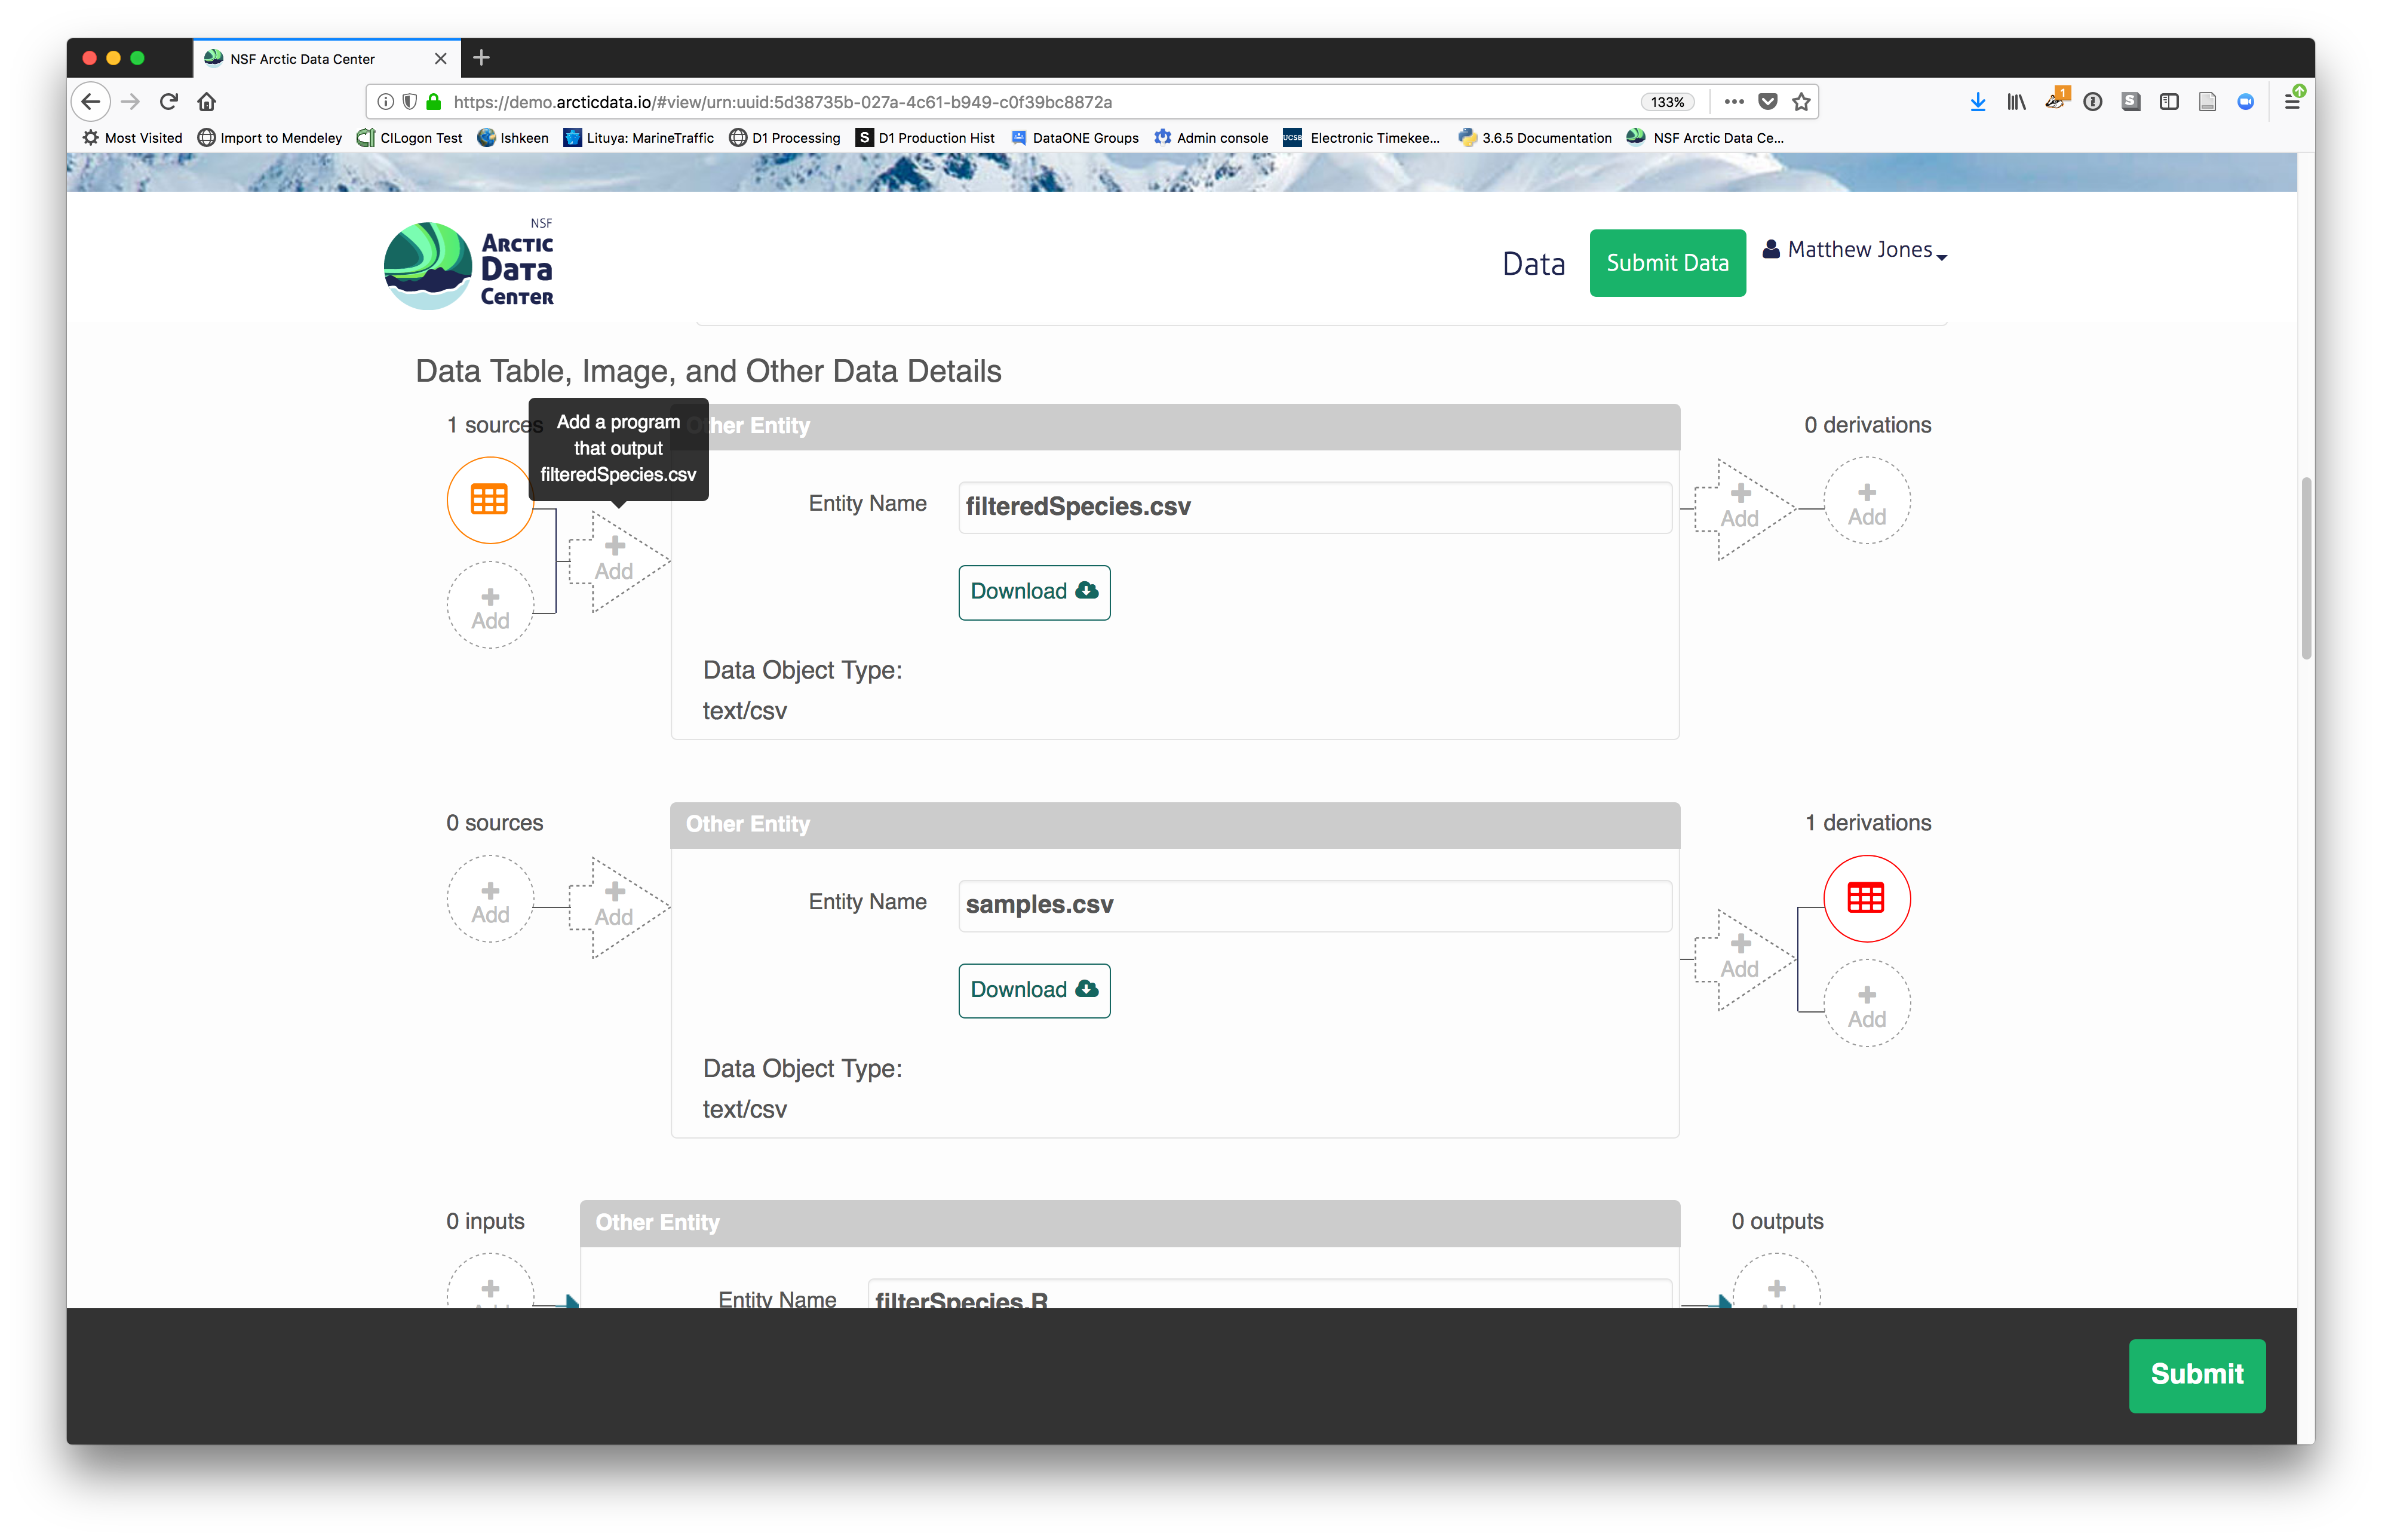2382x1540 pixels.
Task: Open page actions three-dots menu in URL bar
Action: [1733, 102]
